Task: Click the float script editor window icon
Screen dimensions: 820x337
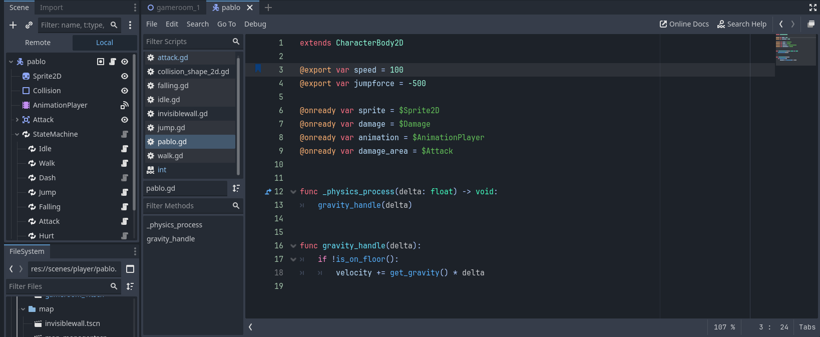Action: pyautogui.click(x=811, y=24)
